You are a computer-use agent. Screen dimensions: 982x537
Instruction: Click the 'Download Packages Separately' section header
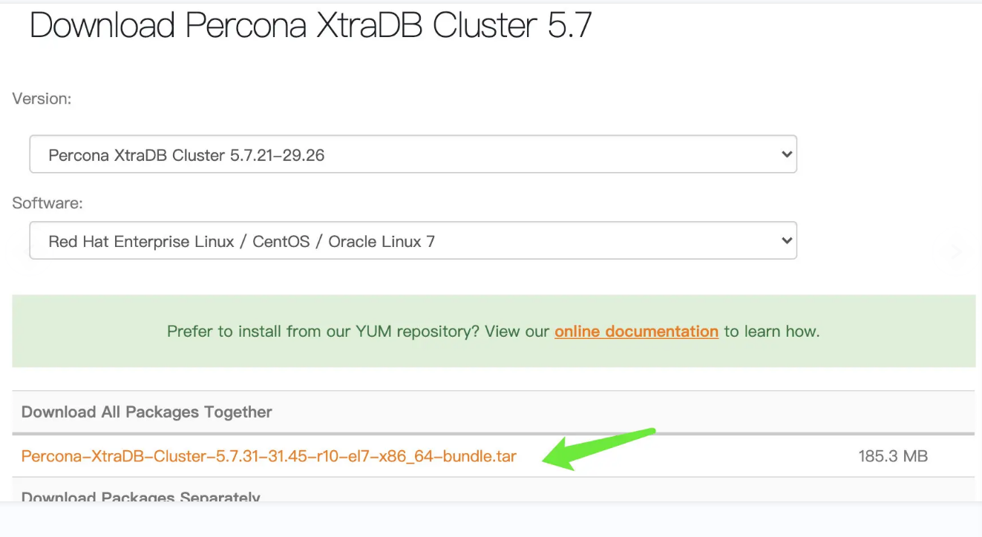click(141, 496)
